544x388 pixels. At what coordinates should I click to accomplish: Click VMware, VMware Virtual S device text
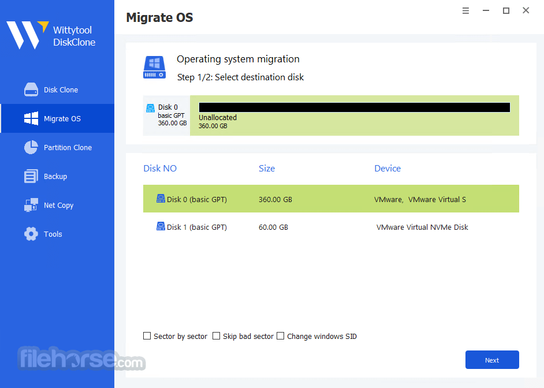click(x=420, y=199)
